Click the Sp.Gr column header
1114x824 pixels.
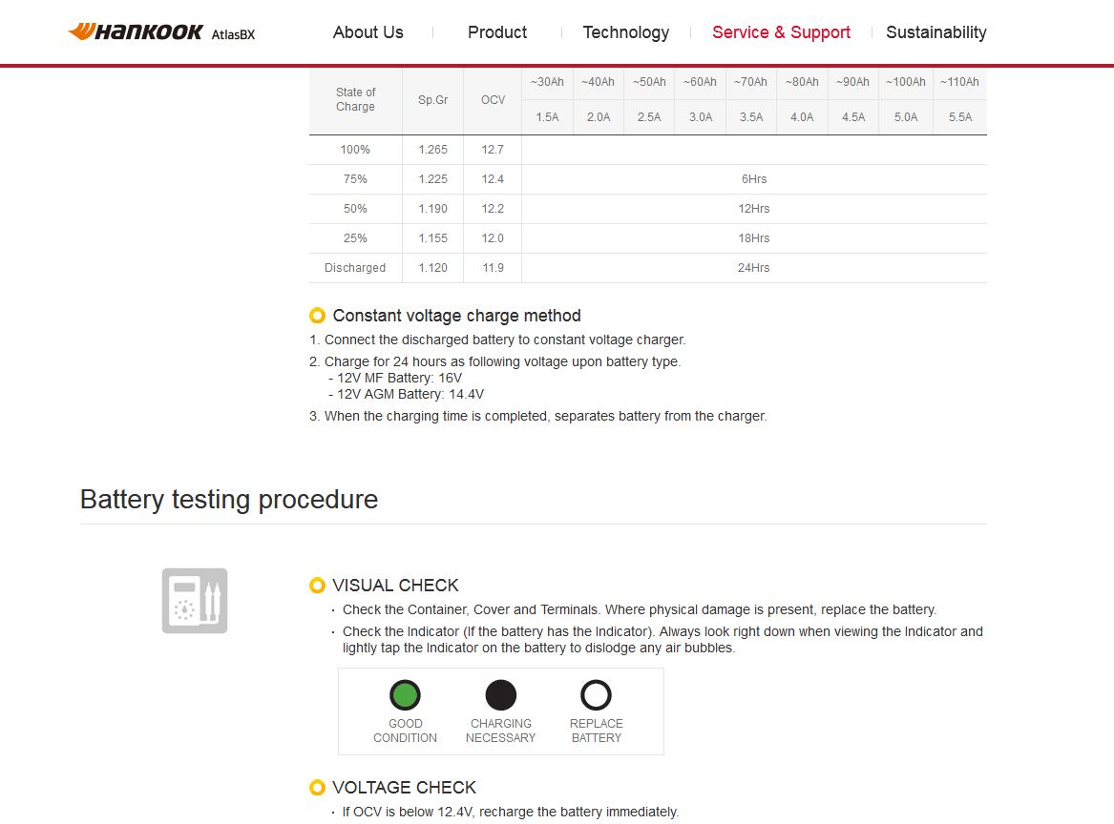[x=432, y=100]
